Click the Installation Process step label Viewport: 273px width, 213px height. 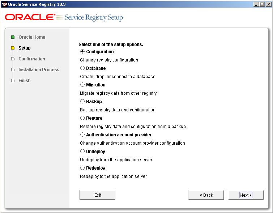tap(39, 70)
